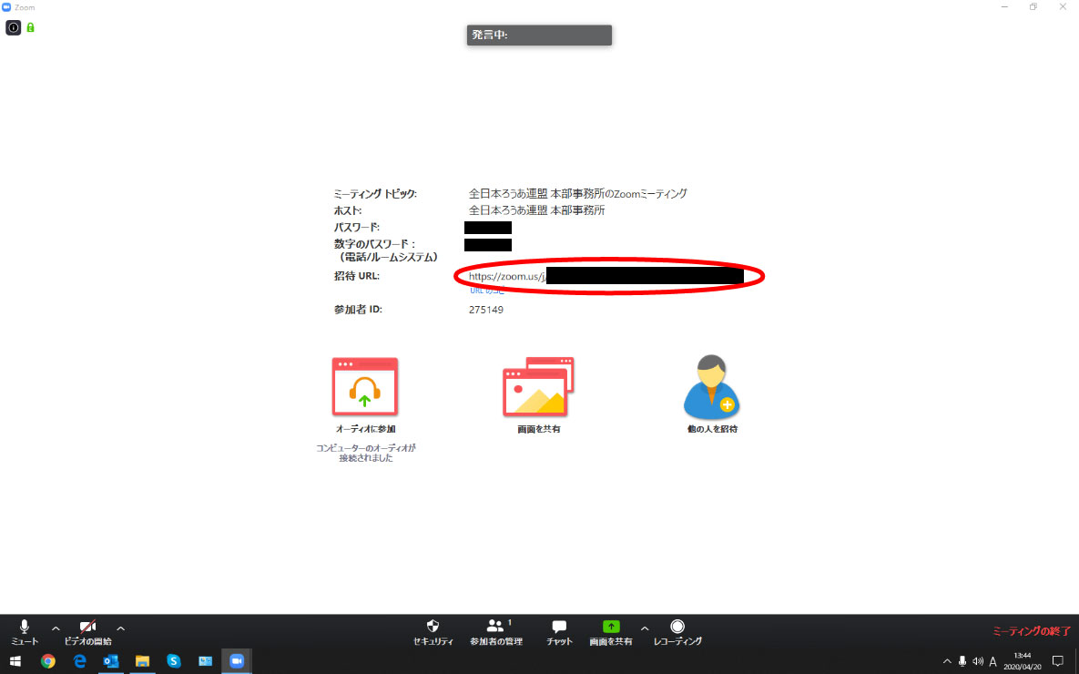Open Outlook from taskbar
This screenshot has width=1079, height=674.
coord(111,661)
